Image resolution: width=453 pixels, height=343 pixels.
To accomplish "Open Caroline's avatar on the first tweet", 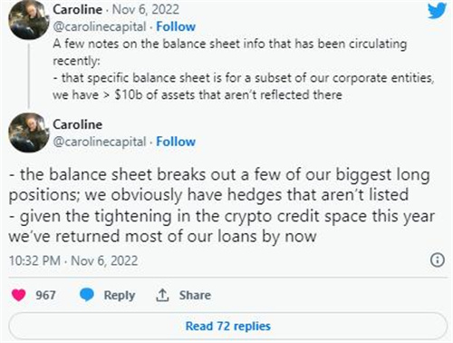I will tap(29, 20).
